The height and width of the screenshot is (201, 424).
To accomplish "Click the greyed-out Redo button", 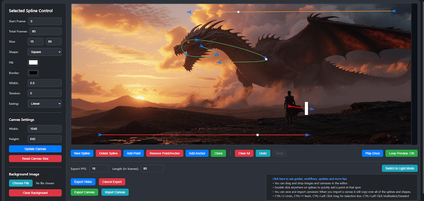I will 280,153.
